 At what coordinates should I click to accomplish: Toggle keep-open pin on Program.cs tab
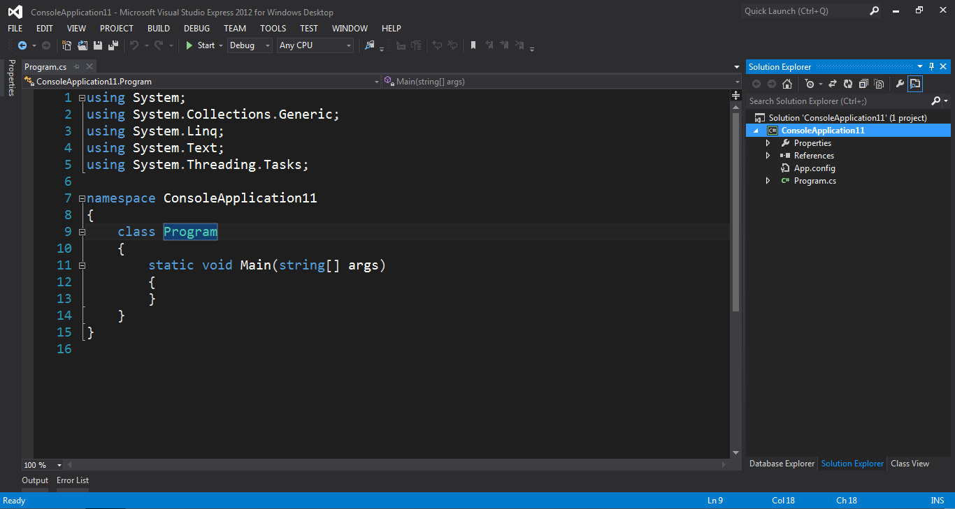[x=77, y=67]
